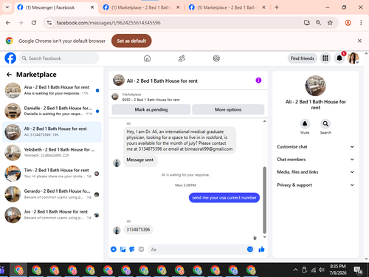Expand the Chat members section

316,160
